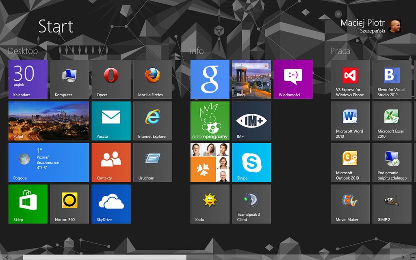416x260 pixels.
Task: Launch Microsoft Excel 2010 tile
Action: click(392, 121)
